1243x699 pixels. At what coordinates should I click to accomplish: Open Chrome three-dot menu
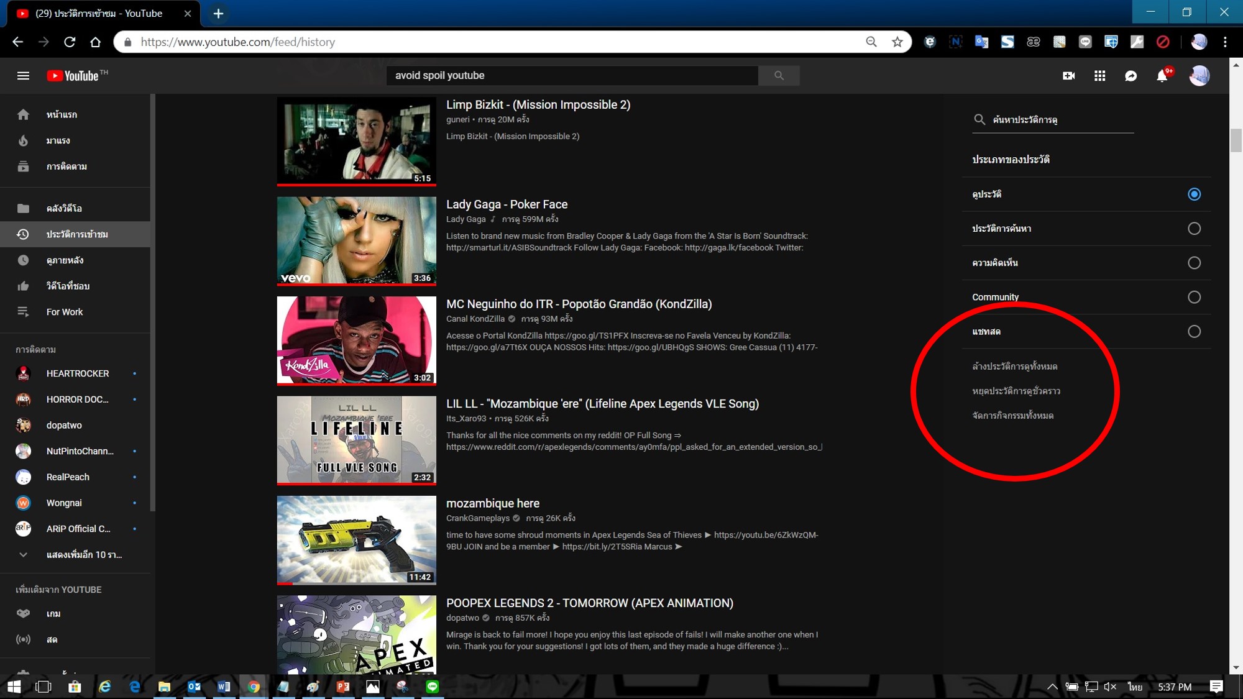point(1225,42)
